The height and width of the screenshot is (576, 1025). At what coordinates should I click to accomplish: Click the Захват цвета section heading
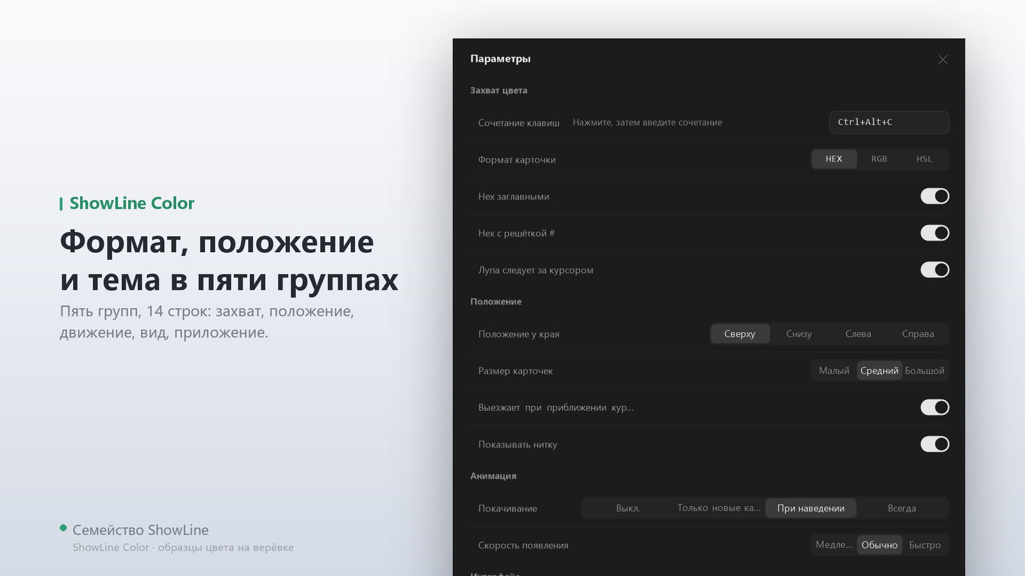click(498, 91)
